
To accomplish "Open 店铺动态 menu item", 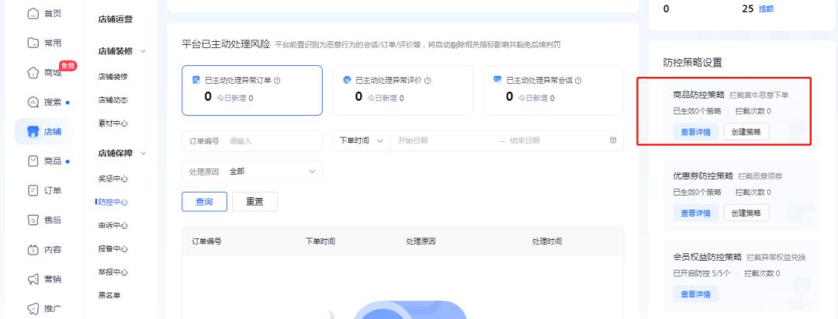I will pyautogui.click(x=113, y=100).
